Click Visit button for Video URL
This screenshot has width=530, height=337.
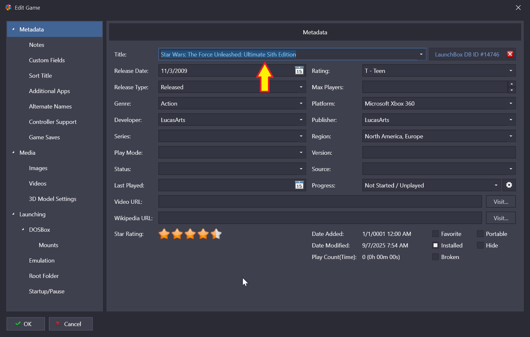coord(501,202)
